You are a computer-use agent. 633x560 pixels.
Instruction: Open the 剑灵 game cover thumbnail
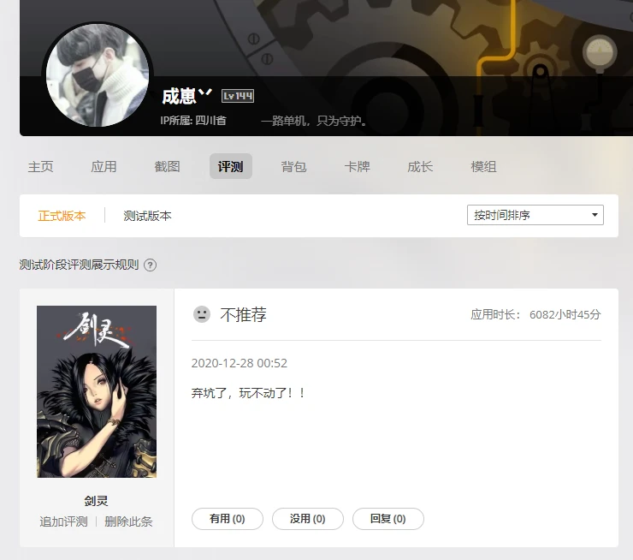[x=97, y=391]
